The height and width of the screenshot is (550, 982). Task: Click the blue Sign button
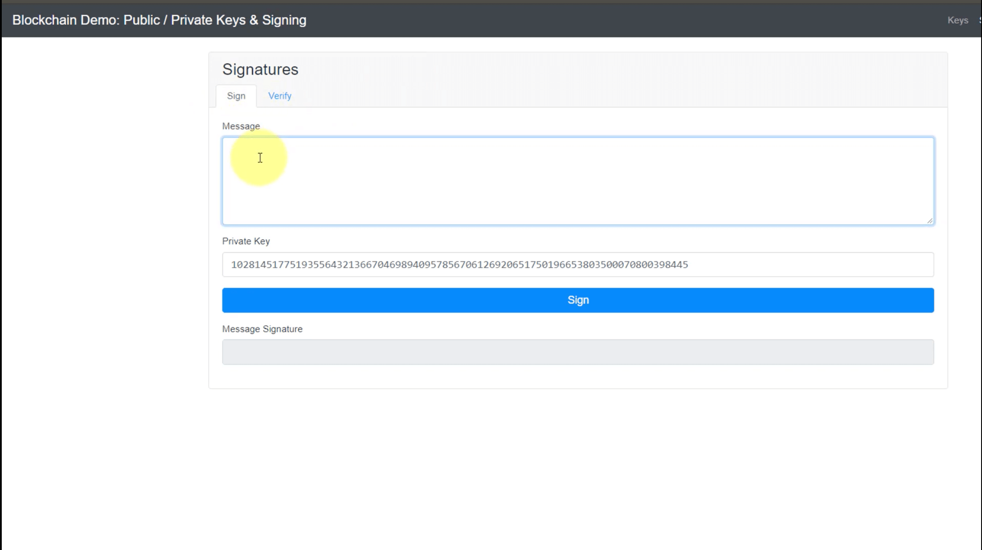(578, 300)
